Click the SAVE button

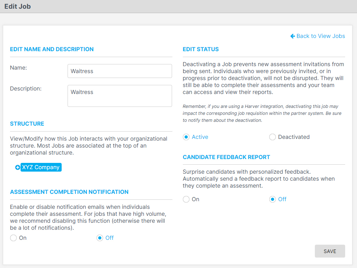click(330, 251)
